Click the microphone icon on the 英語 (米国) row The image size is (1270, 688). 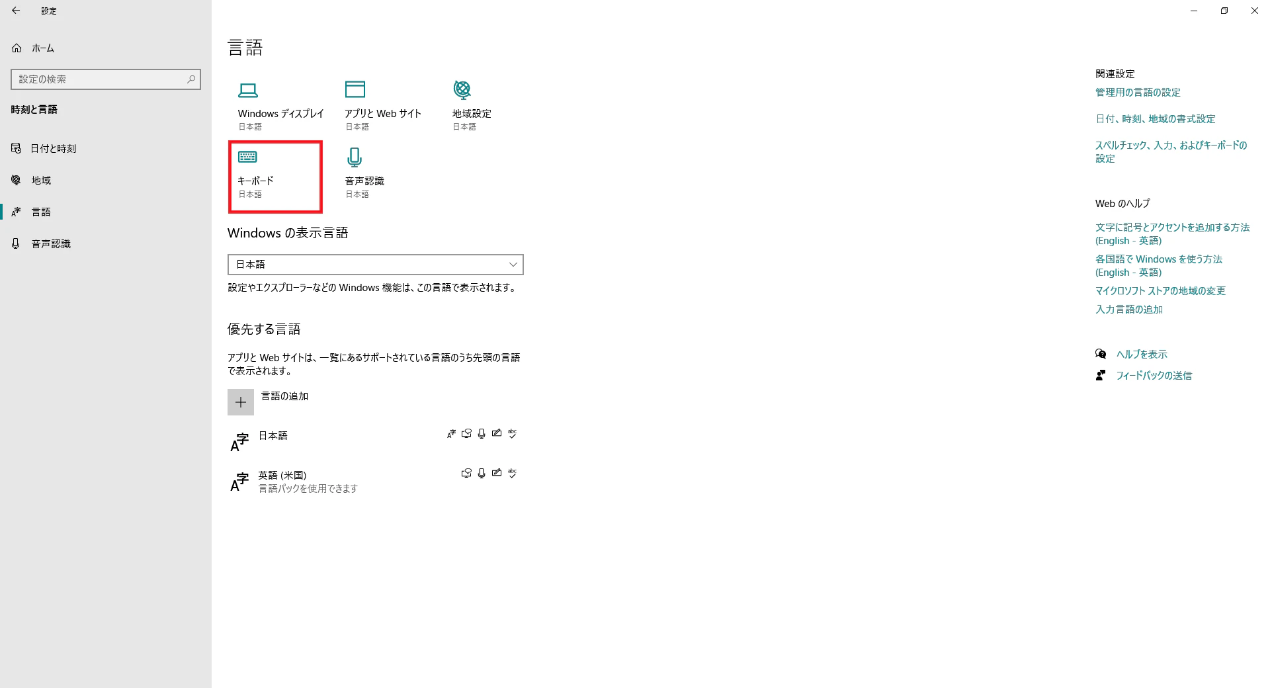click(x=482, y=474)
